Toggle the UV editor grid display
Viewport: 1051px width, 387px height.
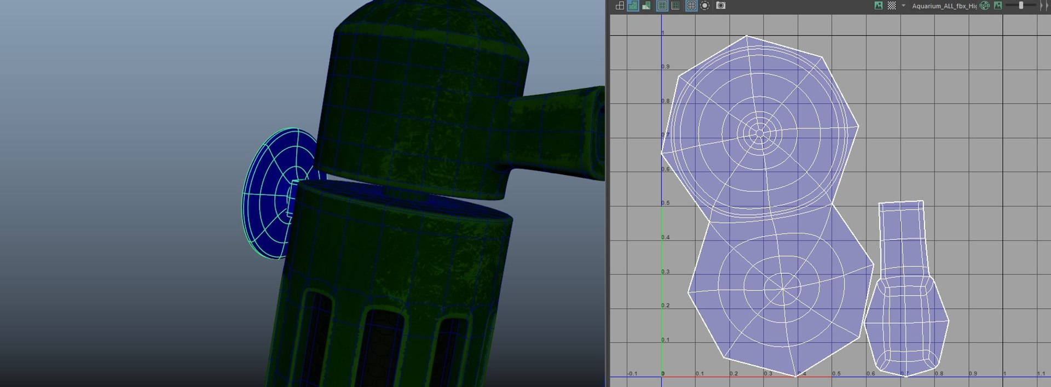click(691, 5)
